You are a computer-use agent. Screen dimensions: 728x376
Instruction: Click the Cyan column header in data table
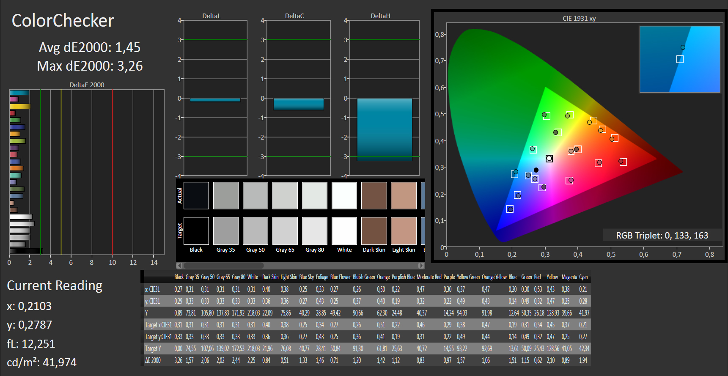point(583,277)
